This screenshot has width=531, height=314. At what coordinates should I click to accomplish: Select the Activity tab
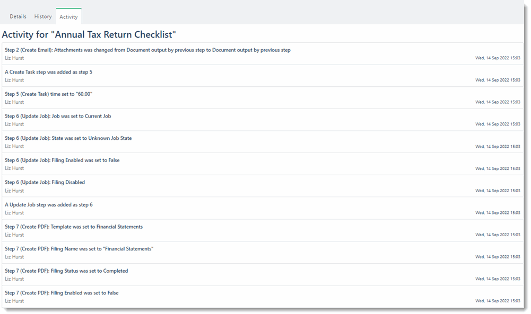[x=68, y=16]
